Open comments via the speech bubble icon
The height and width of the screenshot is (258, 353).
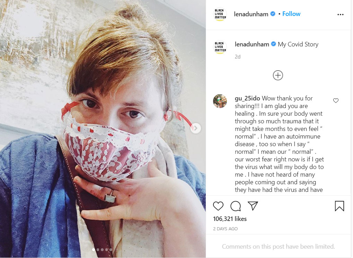click(236, 206)
